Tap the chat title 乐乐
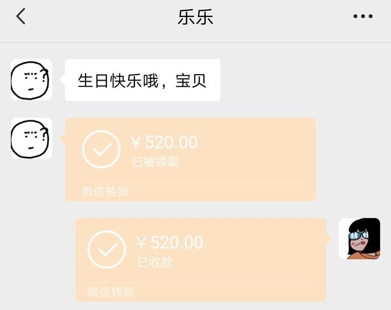Viewport: 391px width, 310px height. click(195, 17)
